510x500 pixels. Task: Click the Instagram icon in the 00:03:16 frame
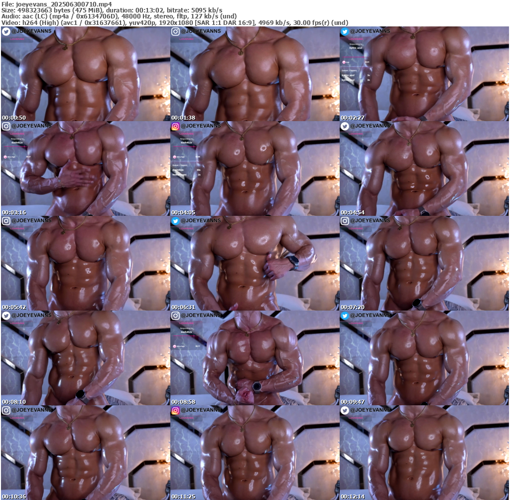[x=6, y=126]
